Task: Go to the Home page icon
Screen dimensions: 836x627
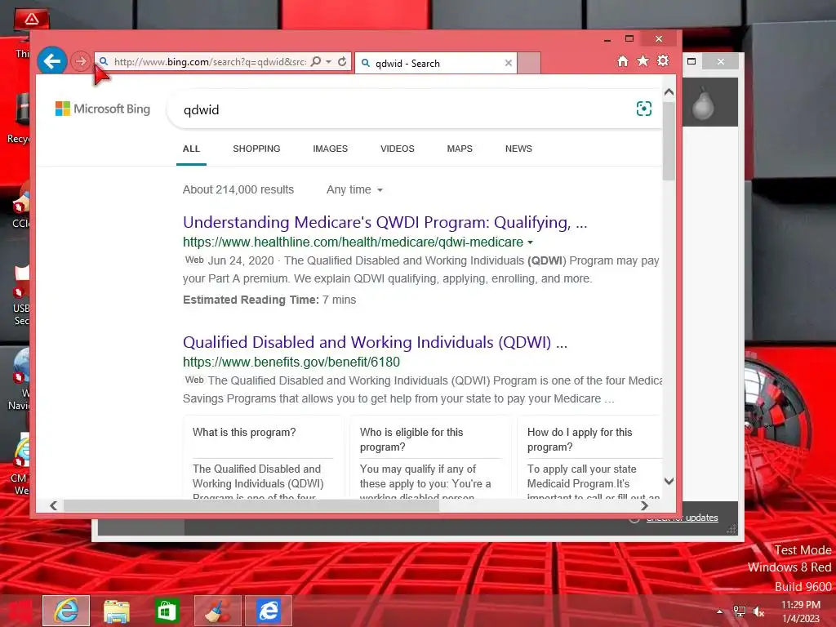Action: click(622, 61)
